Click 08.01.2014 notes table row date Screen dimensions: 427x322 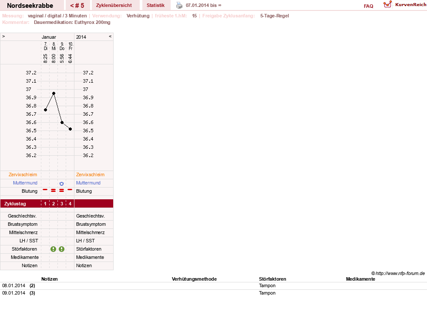[13, 285]
